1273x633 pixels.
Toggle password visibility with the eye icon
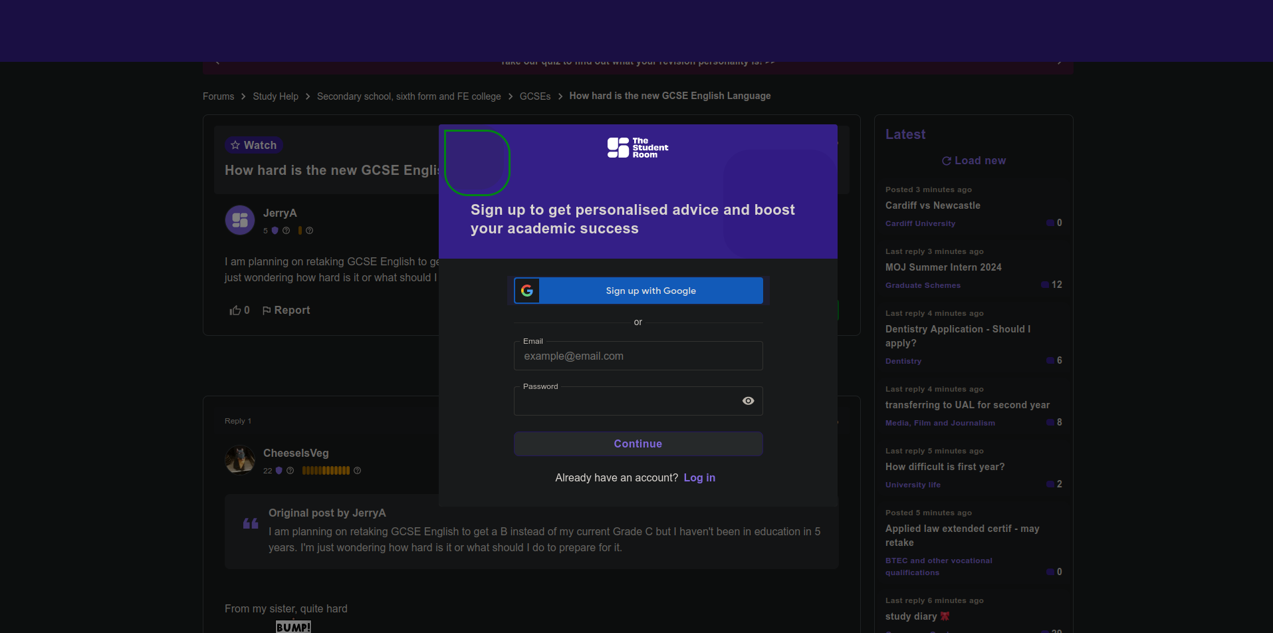(748, 400)
